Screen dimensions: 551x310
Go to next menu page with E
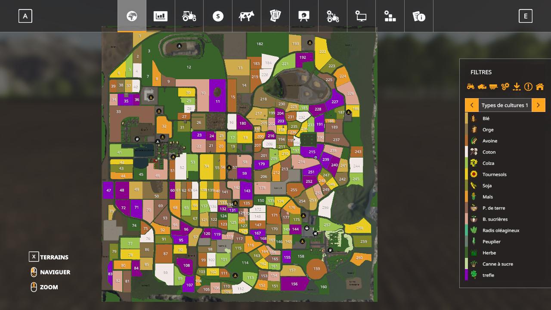[526, 16]
